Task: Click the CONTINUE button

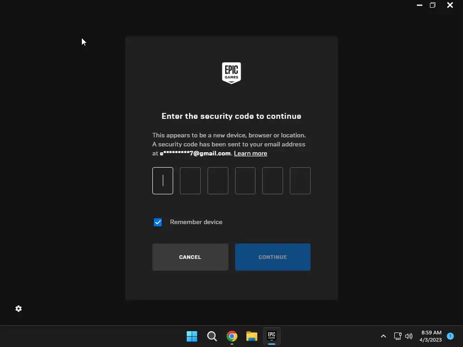Action: tap(273, 257)
